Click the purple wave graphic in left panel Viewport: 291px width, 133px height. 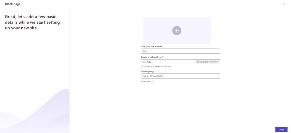coord(43,114)
